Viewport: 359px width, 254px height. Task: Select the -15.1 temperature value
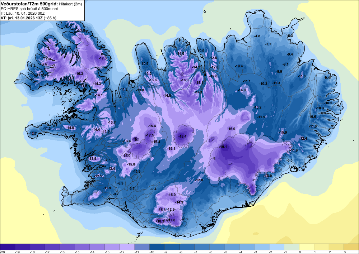[171, 149]
